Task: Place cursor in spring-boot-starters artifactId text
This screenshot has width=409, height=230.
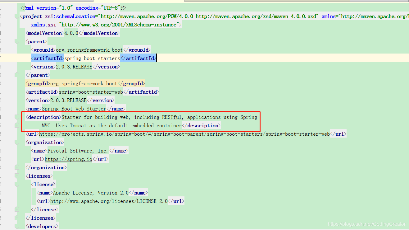Action: [92, 58]
